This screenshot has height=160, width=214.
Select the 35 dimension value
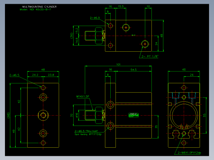tap(156, 127)
